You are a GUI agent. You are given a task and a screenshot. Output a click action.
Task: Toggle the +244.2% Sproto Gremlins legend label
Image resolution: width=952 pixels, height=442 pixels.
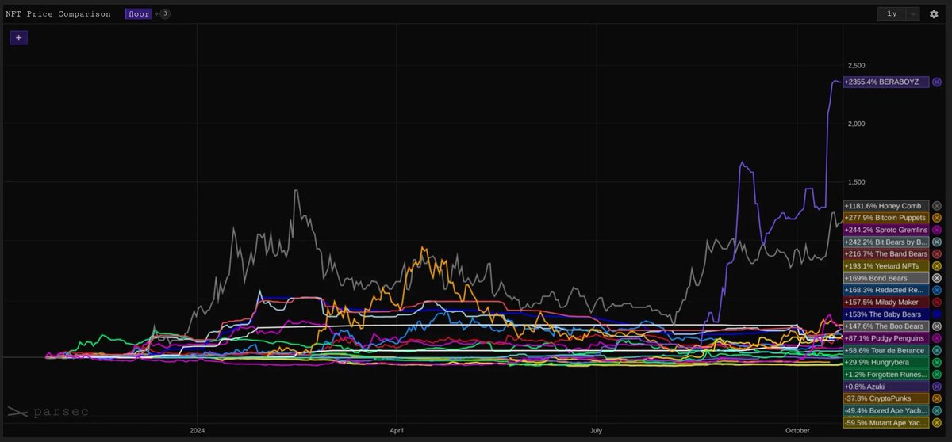[885, 230]
